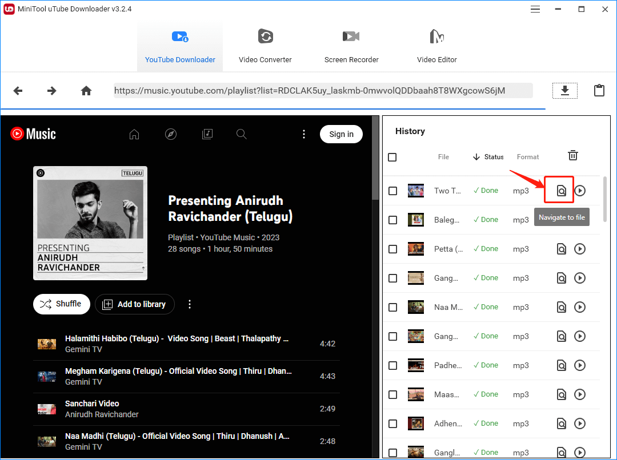Screen dimensions: 617x460
Task: Navigate to file for Adhen... item
Action: (562, 423)
